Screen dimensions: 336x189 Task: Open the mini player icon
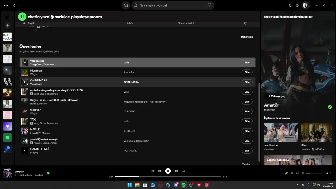tap(326, 173)
